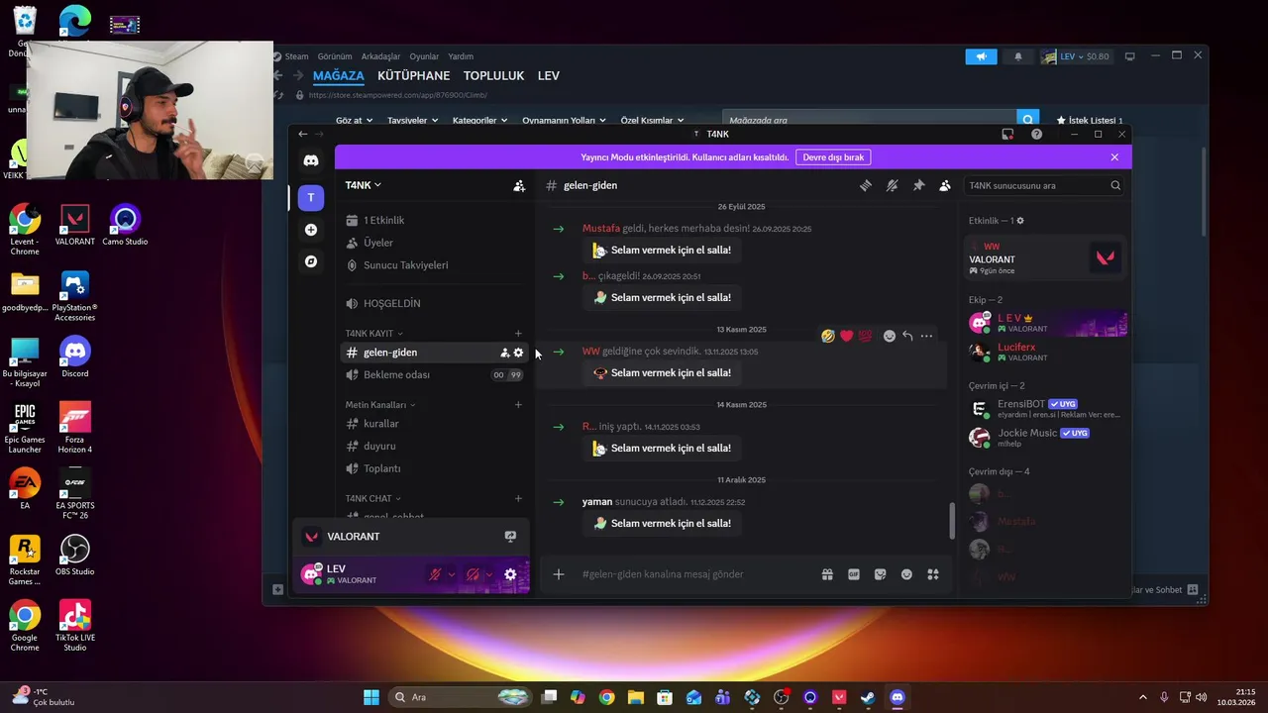Open Steam MAĞAZA tab
The image size is (1268, 713).
339,75
